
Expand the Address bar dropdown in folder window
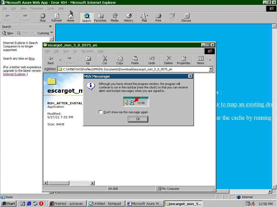(211, 69)
